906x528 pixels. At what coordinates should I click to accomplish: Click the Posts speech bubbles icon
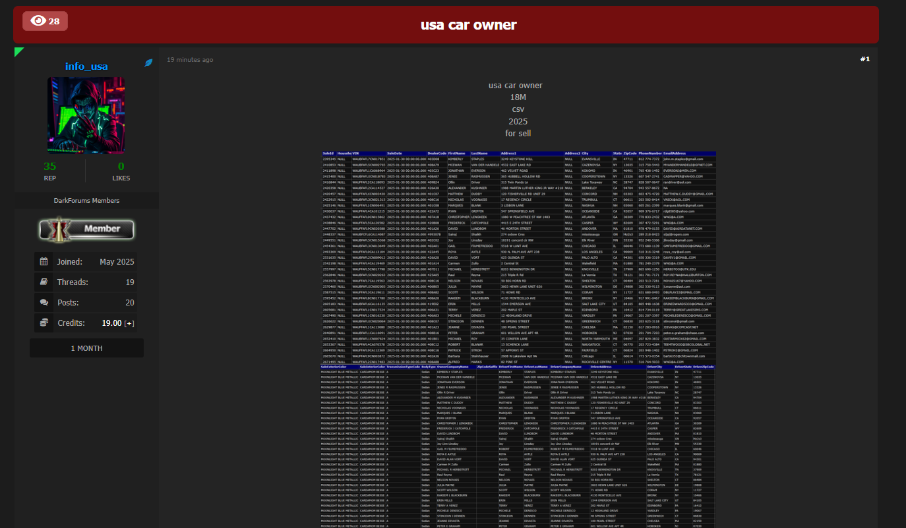tap(44, 302)
